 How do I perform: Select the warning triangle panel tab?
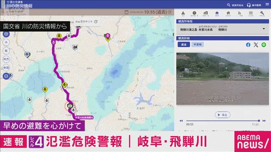pos(183,14)
